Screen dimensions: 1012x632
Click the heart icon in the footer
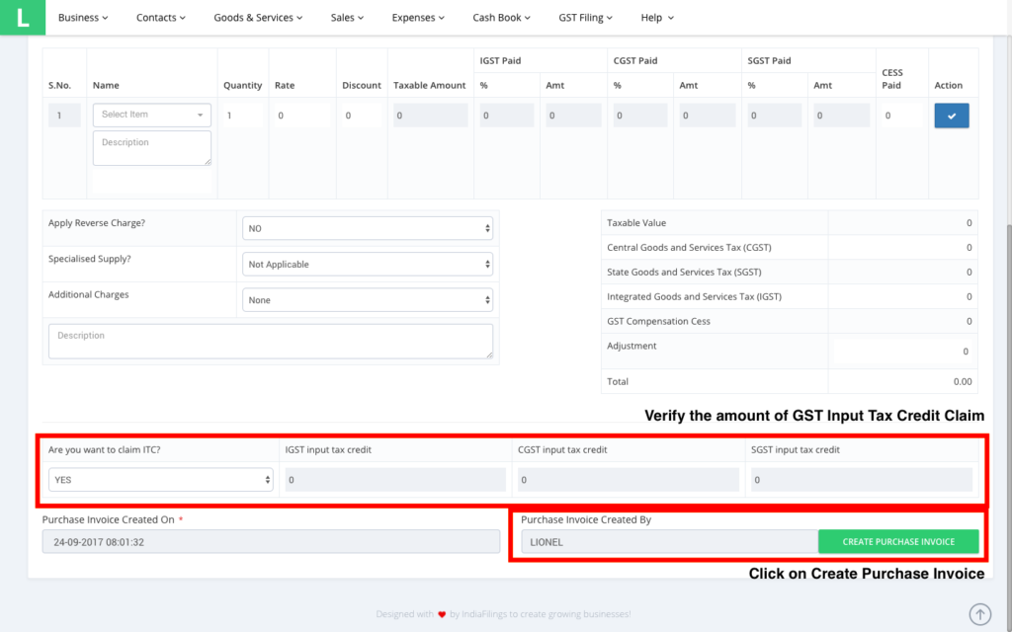pyautogui.click(x=442, y=613)
